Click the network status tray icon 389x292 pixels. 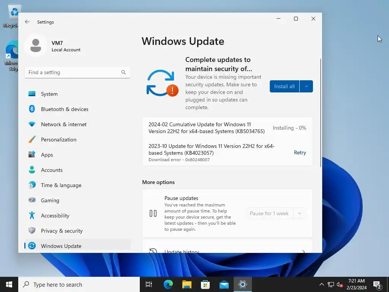click(331, 284)
